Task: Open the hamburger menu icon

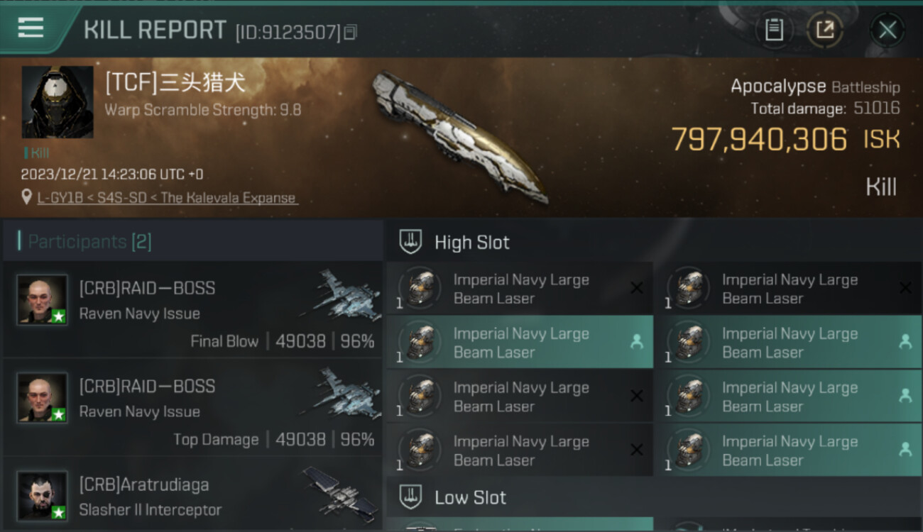Action: point(31,28)
